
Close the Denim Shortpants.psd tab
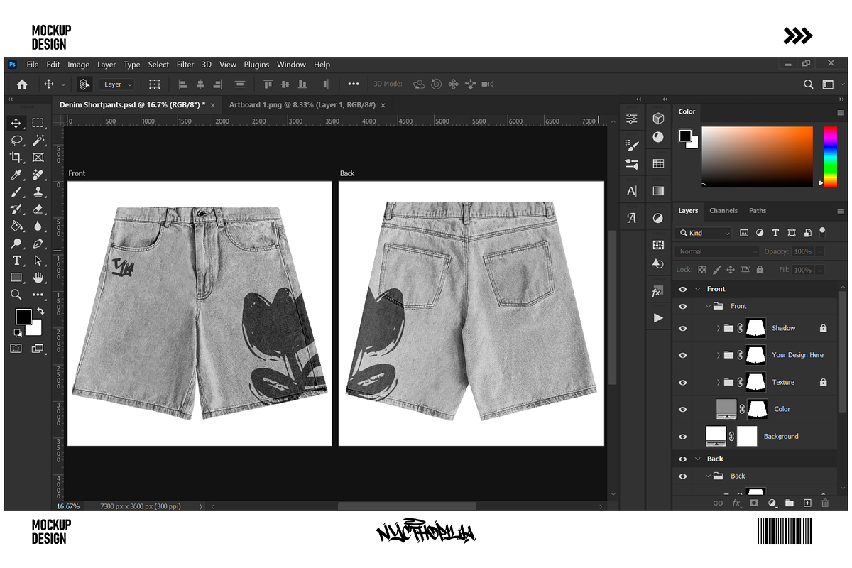[212, 105]
